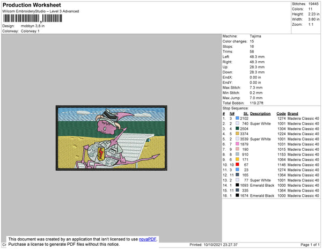Click the Trims value 58
The image size is (322, 249).
click(x=252, y=52)
